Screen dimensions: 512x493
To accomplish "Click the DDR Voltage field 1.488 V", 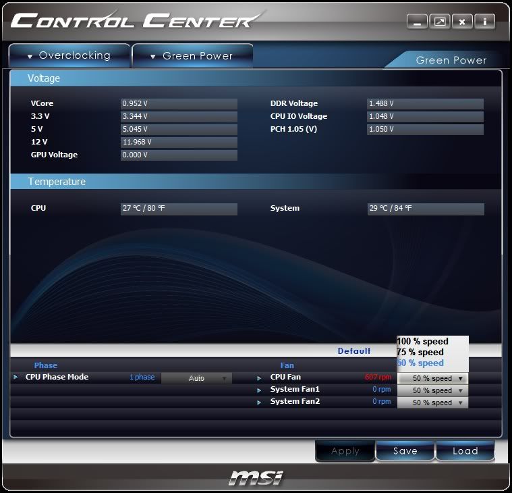I will pos(425,103).
